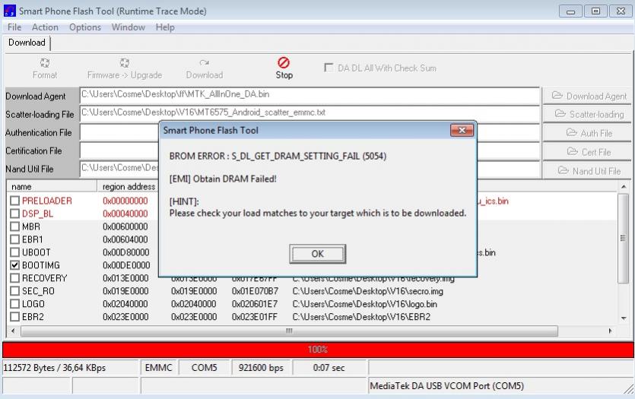Viewport: 635px width, 399px height.
Task: Click the vertical scrollbar thumb of partition list
Action: pos(623,238)
